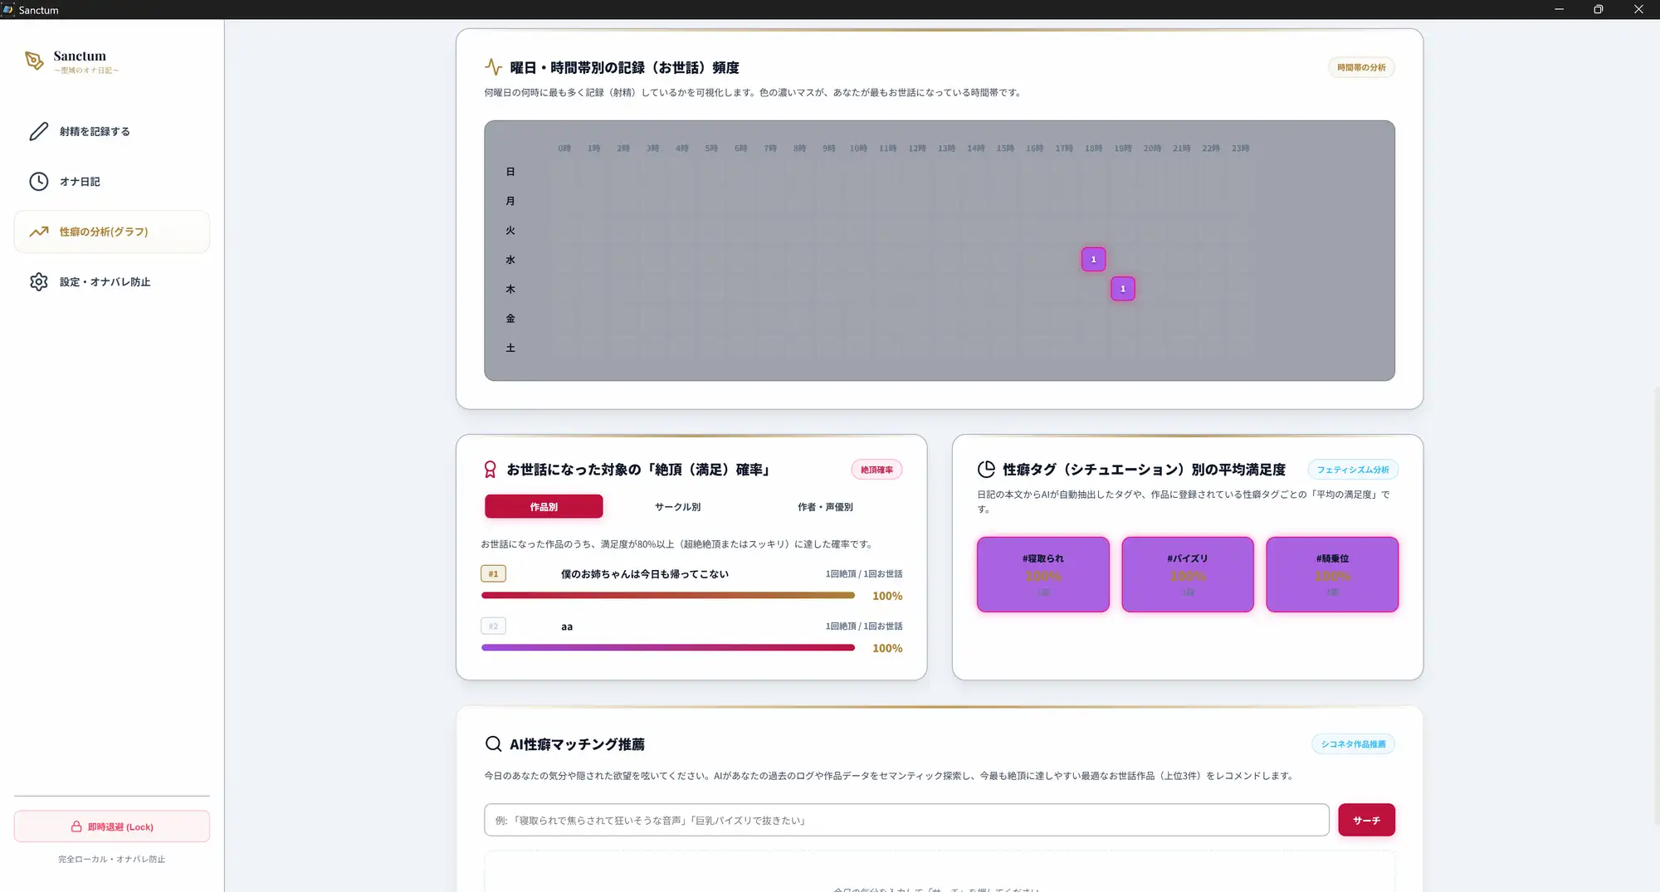
Task: Click the progress bar under aa
Action: pyautogui.click(x=668, y=648)
